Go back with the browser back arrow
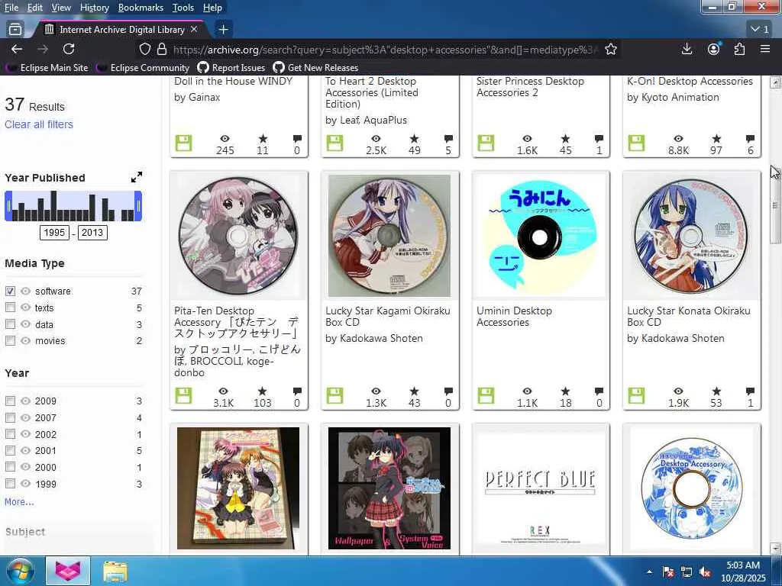 17,49
